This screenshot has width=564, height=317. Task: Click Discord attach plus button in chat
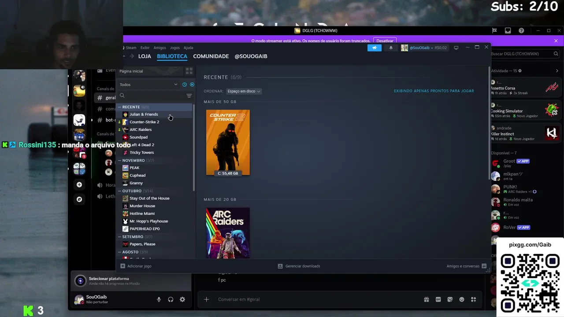pyautogui.click(x=206, y=299)
